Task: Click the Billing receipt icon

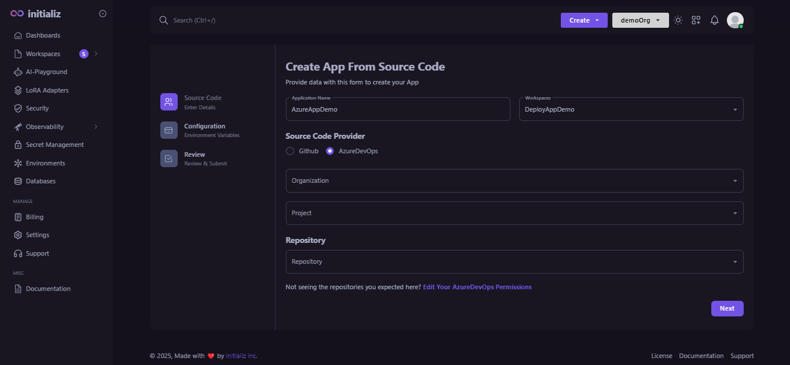Action: coord(18,217)
